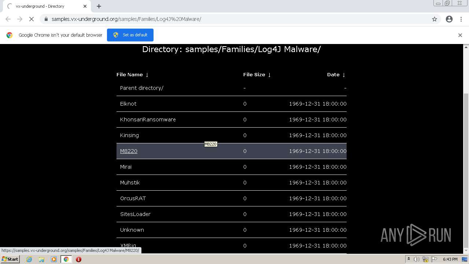Launch Internet Explorer from taskbar

click(x=29, y=259)
